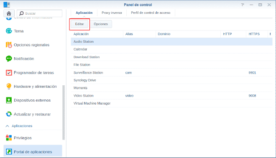Click the Opciones button
276x158 pixels.
click(x=101, y=24)
